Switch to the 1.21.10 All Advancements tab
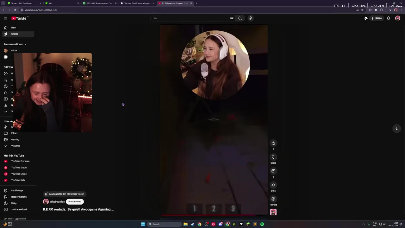 tap(100, 3)
